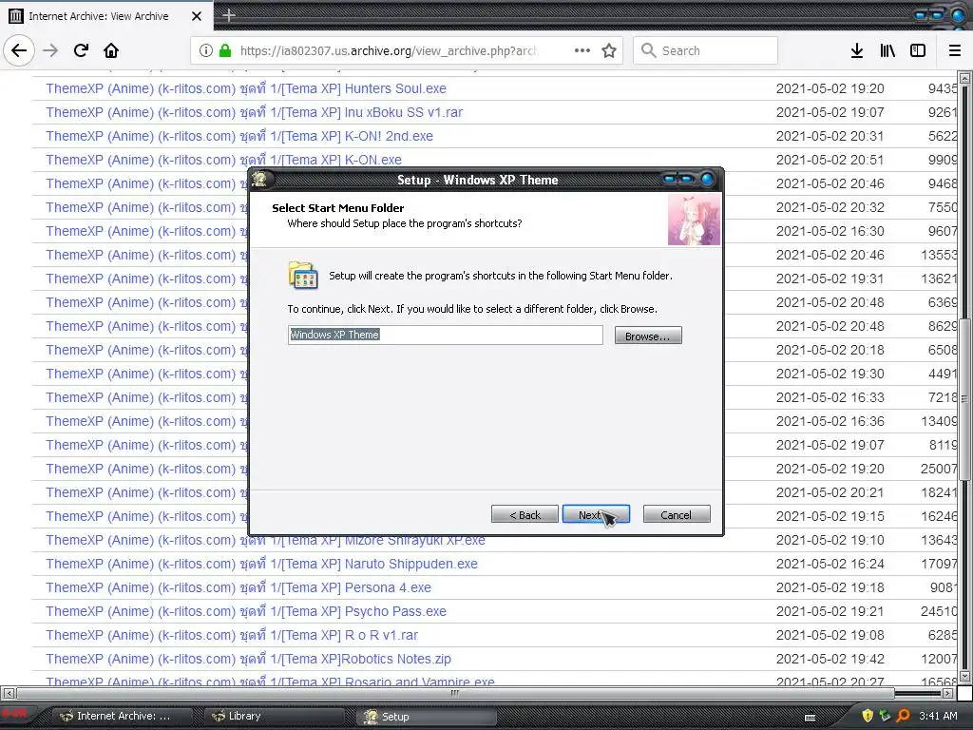Click the orange magnifier tray icon
The width and height of the screenshot is (973, 730).
click(903, 716)
